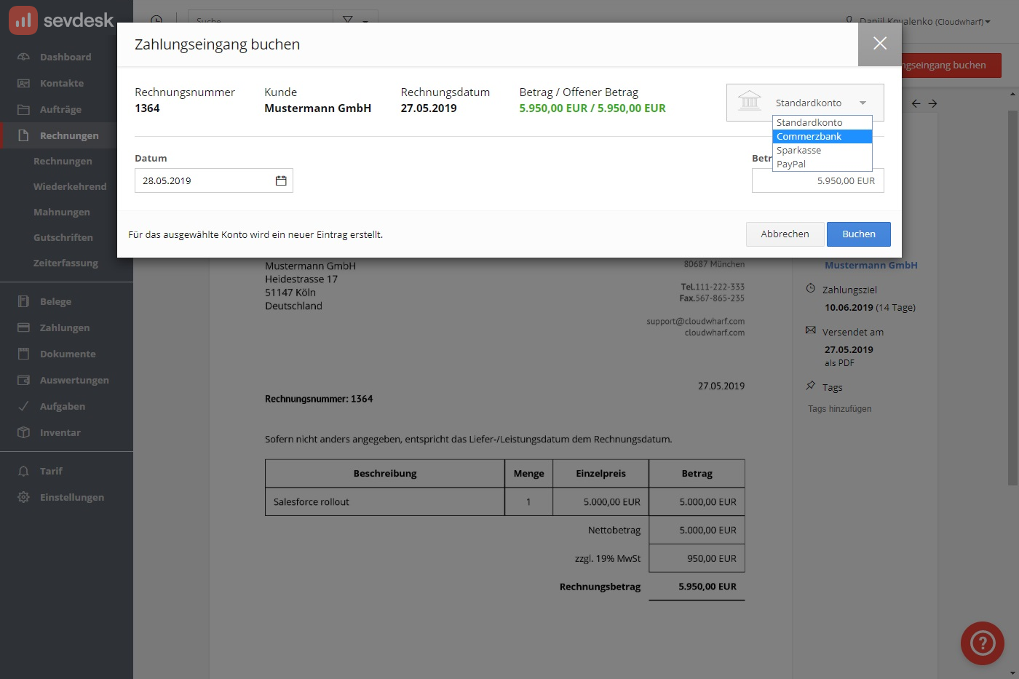Open the Rechnungen sub-item
Image resolution: width=1019 pixels, height=679 pixels.
click(x=63, y=161)
